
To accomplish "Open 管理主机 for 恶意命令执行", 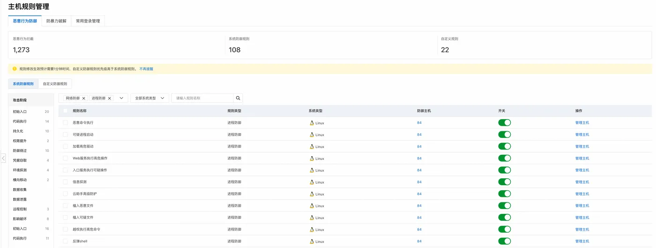I will pos(582,123).
